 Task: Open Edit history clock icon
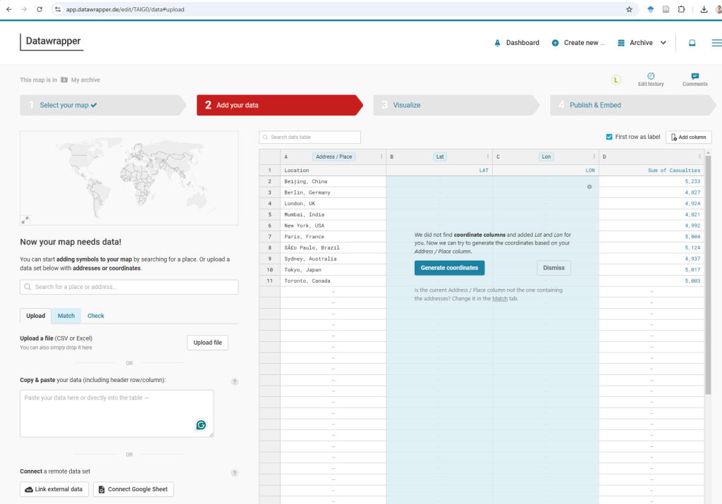(x=651, y=76)
